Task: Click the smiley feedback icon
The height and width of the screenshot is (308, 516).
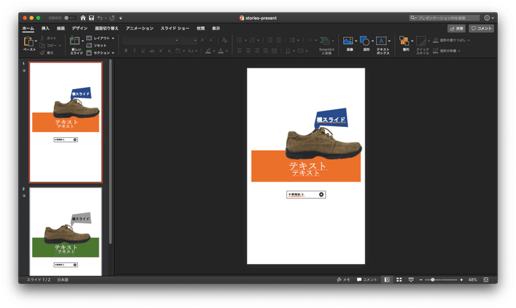Action: tap(487, 18)
